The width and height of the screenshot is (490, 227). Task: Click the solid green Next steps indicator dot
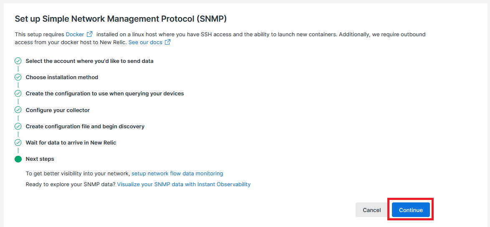tap(18, 159)
